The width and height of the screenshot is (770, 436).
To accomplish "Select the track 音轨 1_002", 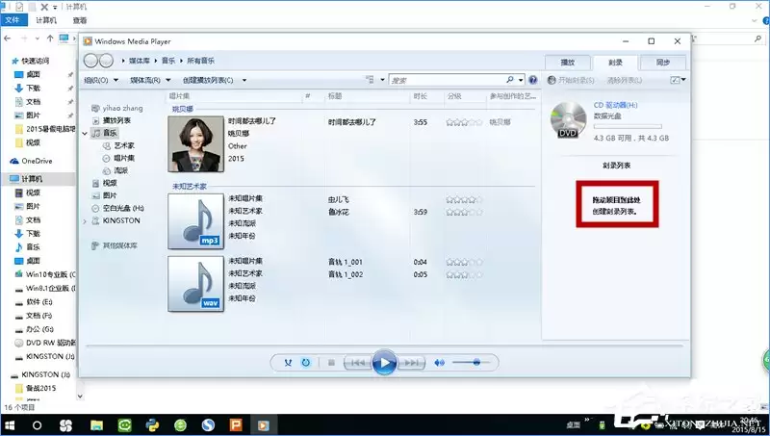I will (x=346, y=274).
